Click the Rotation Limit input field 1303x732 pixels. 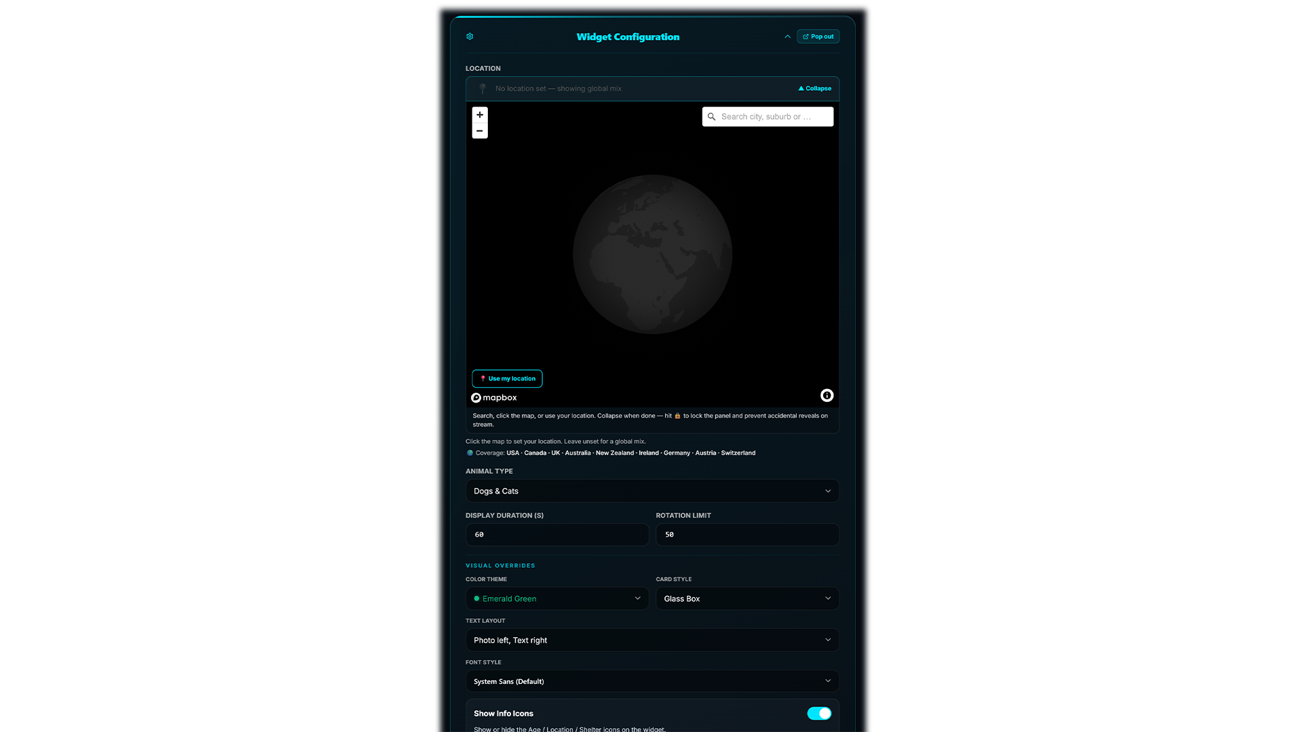click(747, 535)
